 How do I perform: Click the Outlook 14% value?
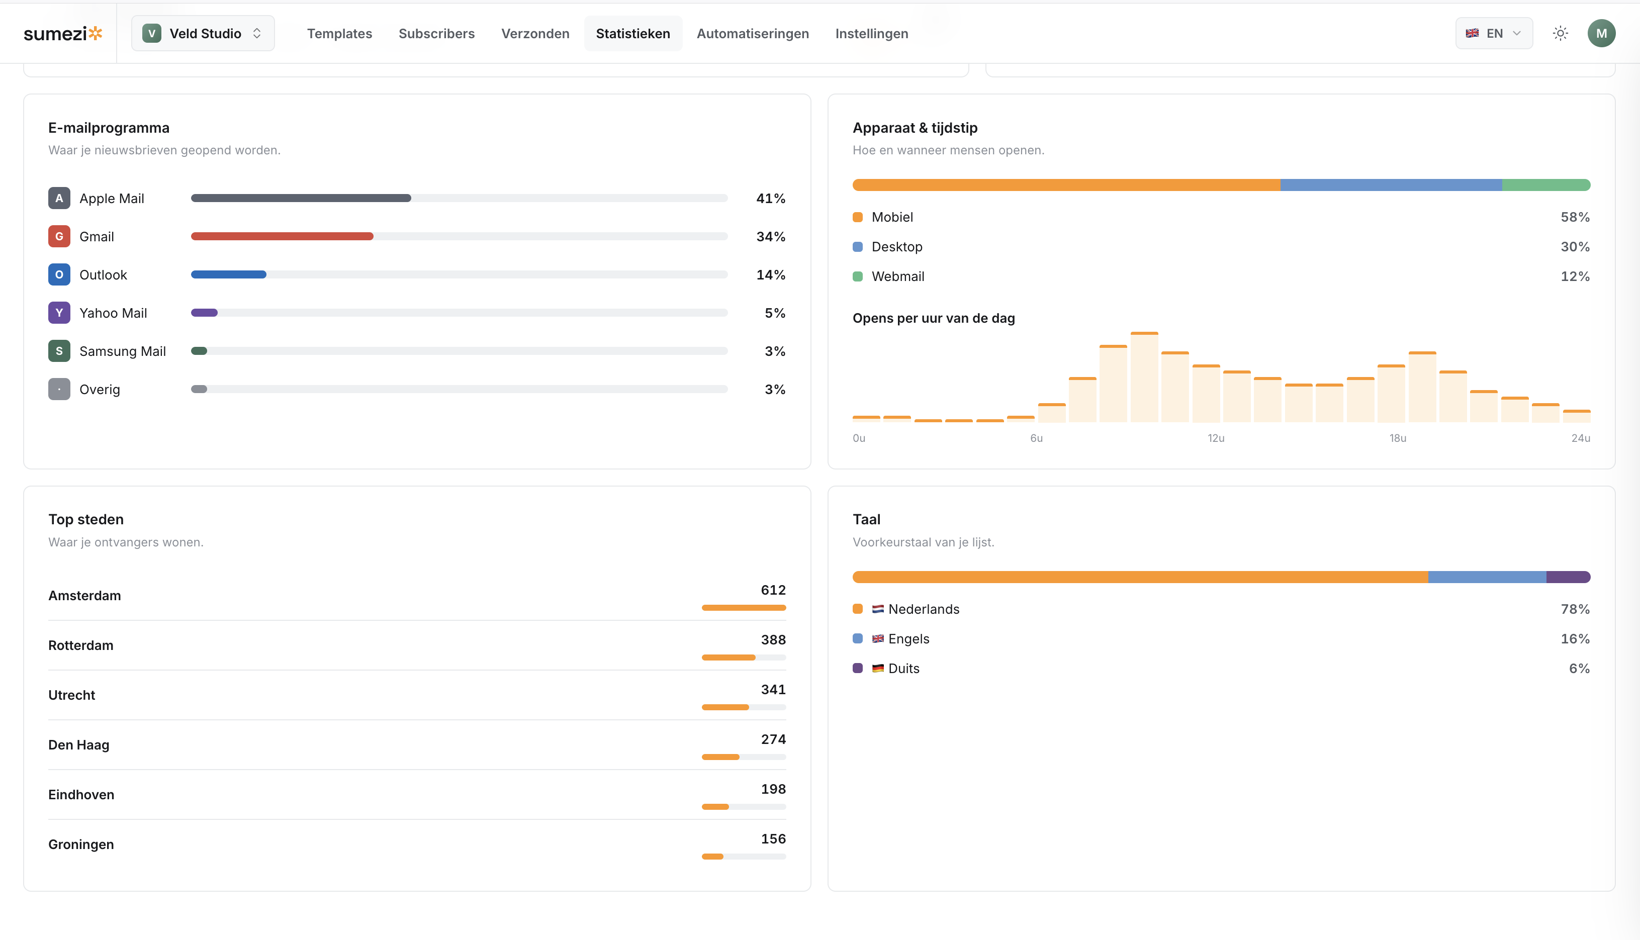coord(770,274)
